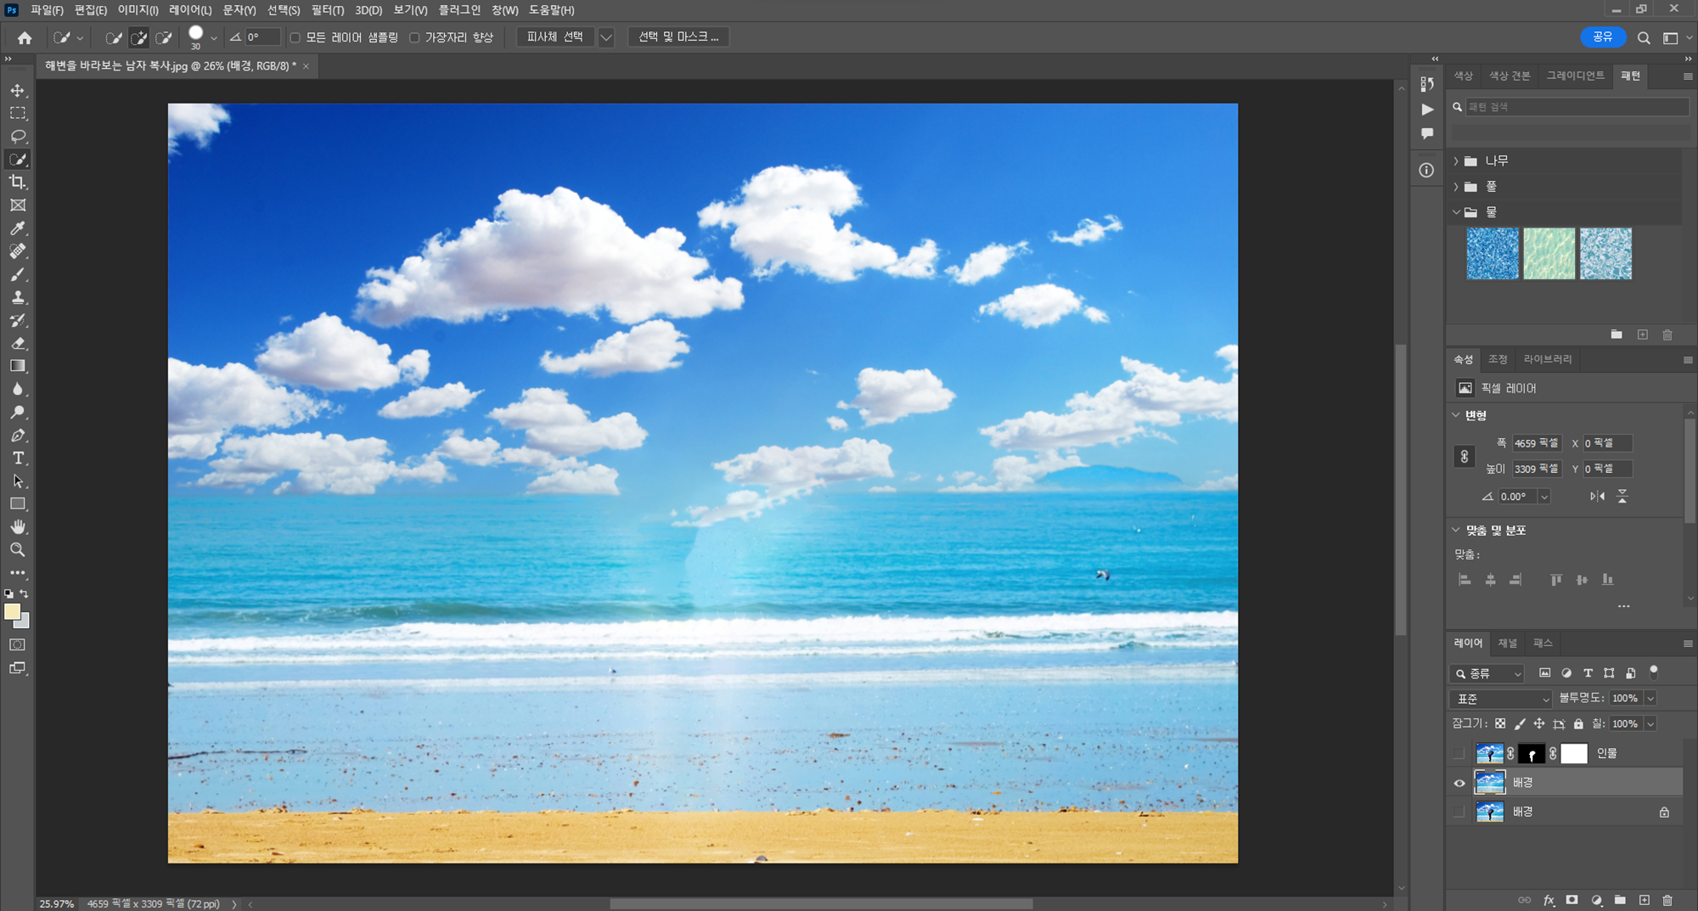Enable 모든 레이어 샘플링 checkbox
The width and height of the screenshot is (1698, 911).
(x=295, y=37)
